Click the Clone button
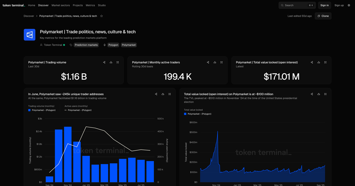The image size is (355, 186). pyautogui.click(x=323, y=16)
